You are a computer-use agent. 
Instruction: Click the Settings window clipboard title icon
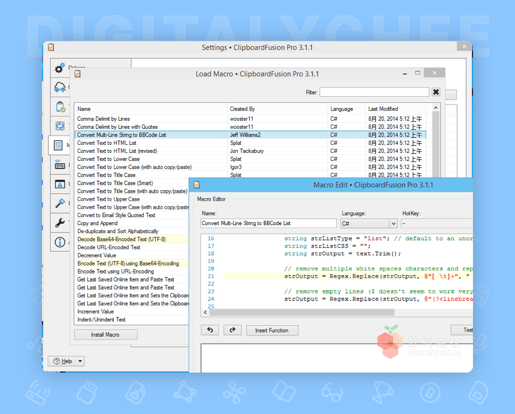coord(51,47)
